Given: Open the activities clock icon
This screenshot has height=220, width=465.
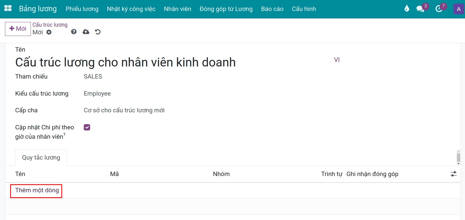Looking at the screenshot, I should coord(439,9).
